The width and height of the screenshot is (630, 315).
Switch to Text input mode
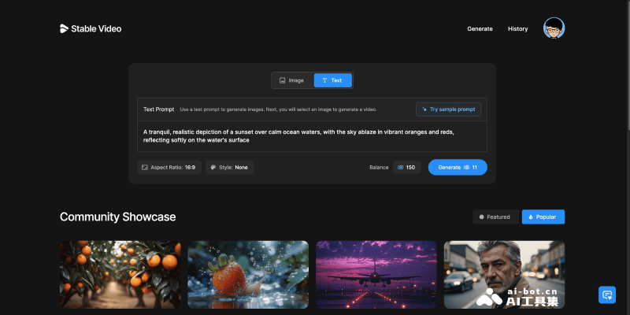coord(332,80)
